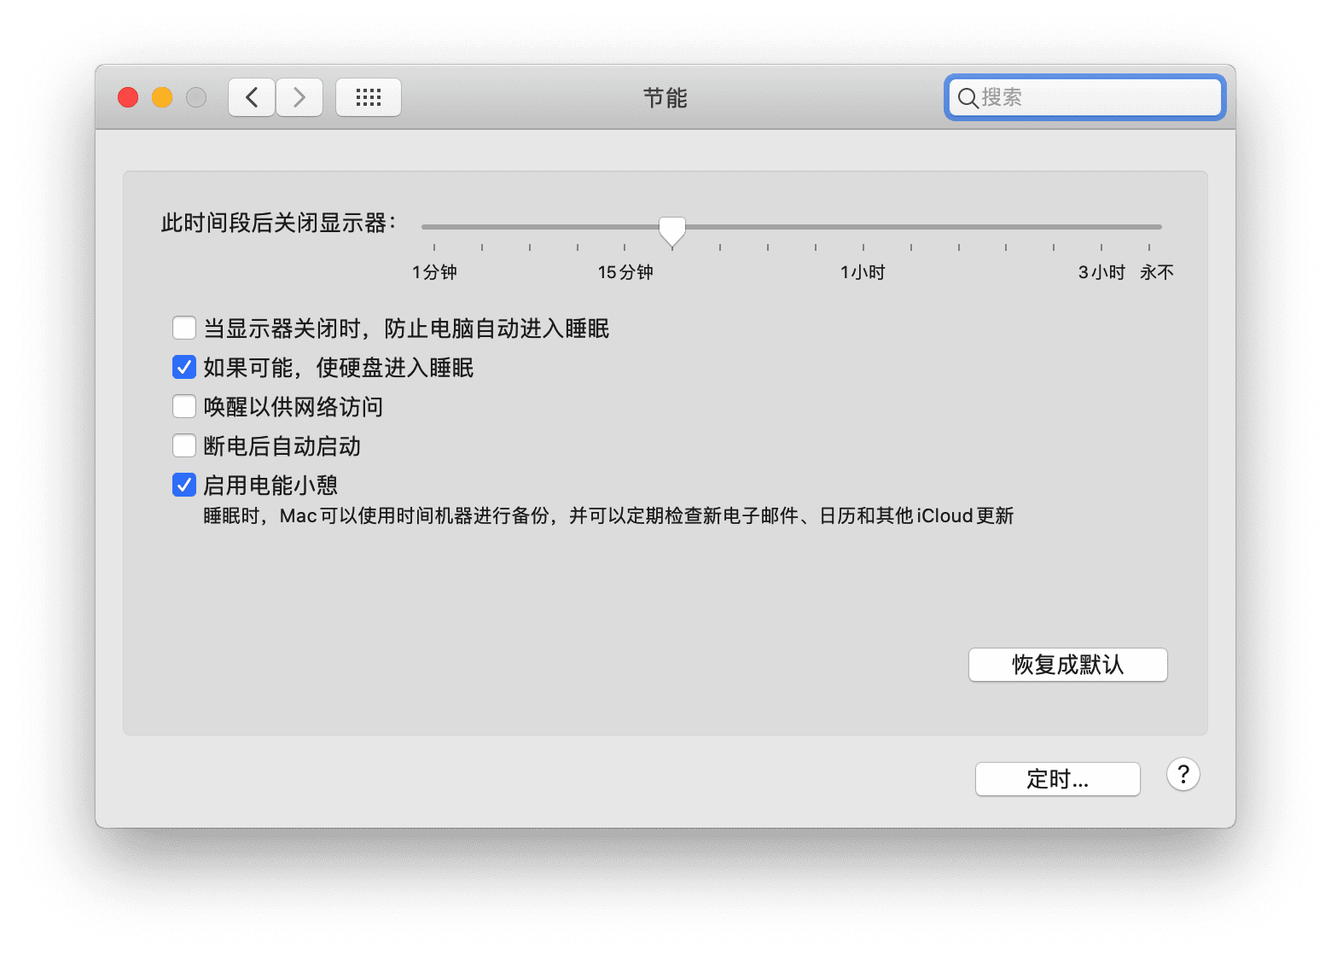Click the 1分钟 label under the slider
Image resolution: width=1331 pixels, height=954 pixels.
434,272
